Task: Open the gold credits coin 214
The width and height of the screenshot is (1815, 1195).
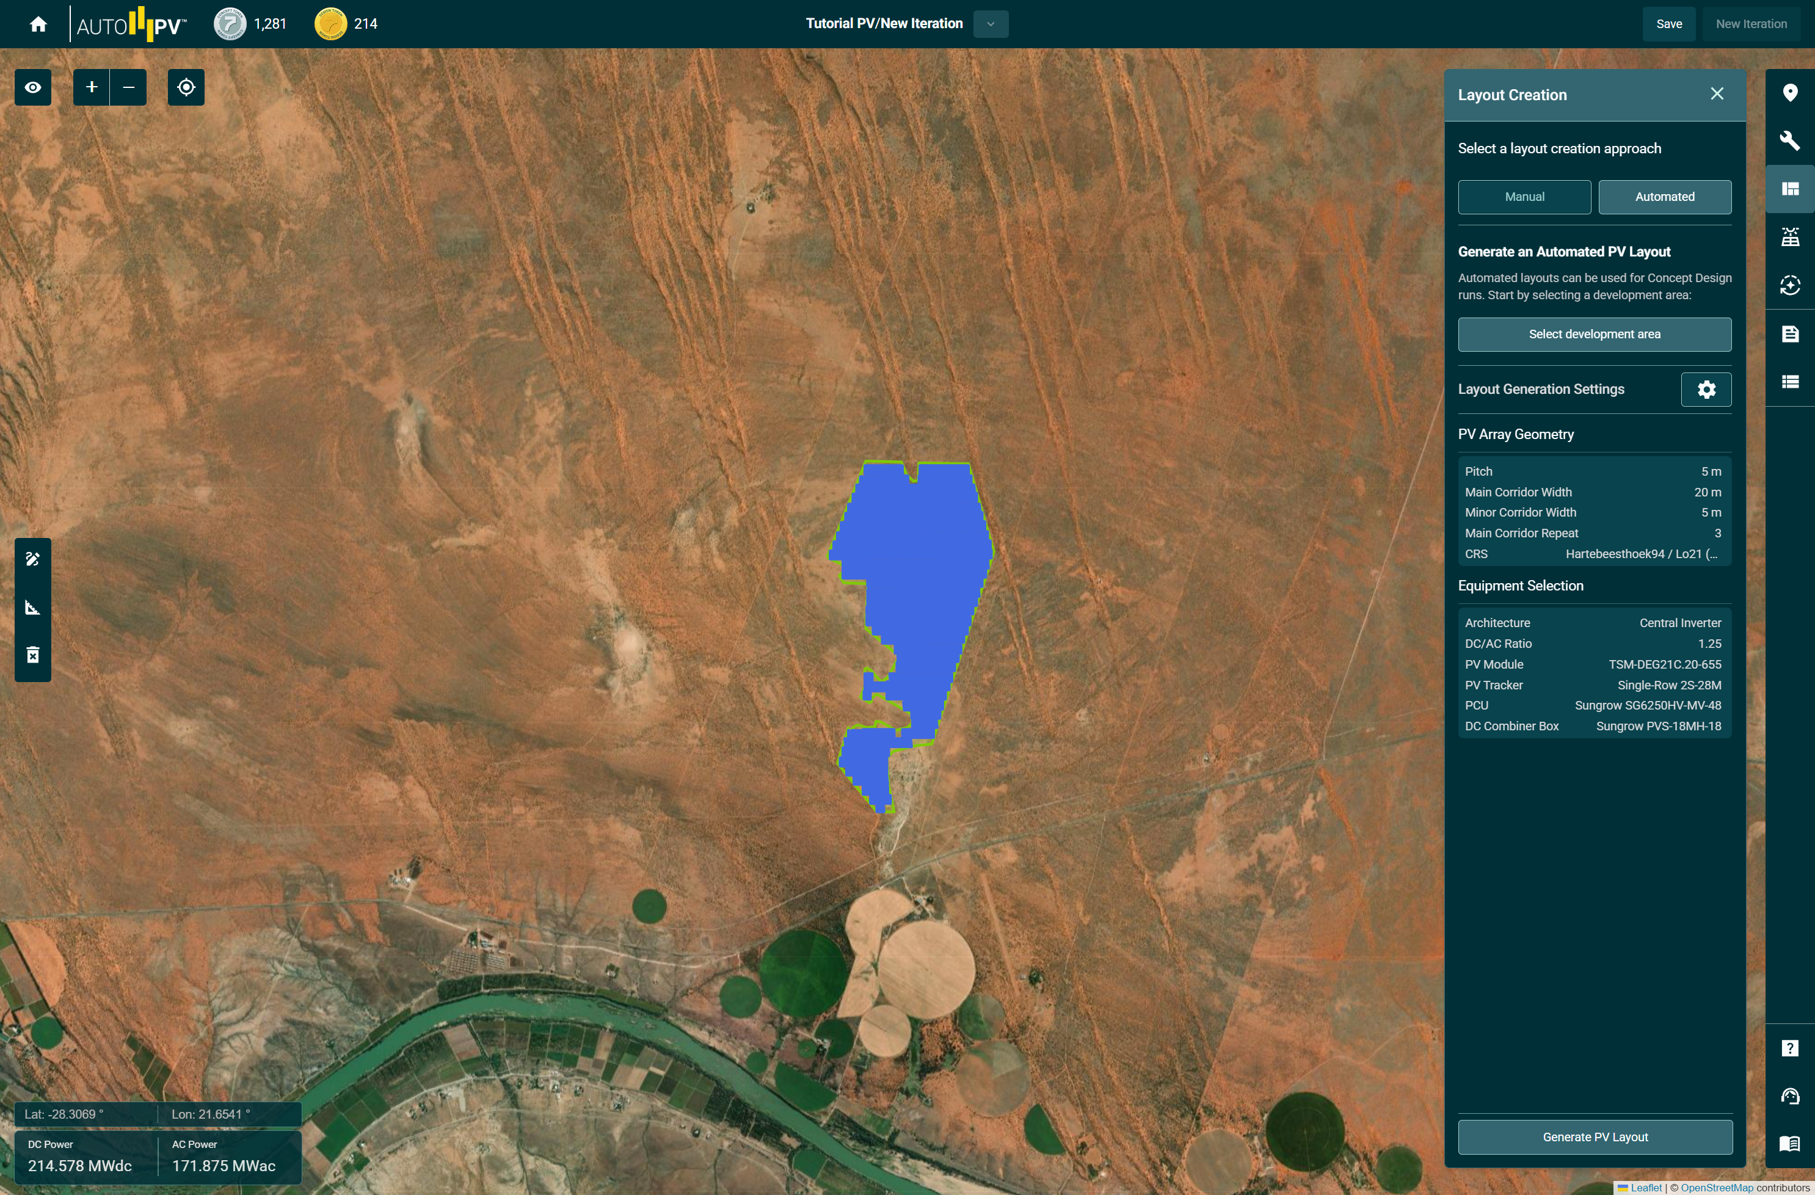Action: [330, 24]
